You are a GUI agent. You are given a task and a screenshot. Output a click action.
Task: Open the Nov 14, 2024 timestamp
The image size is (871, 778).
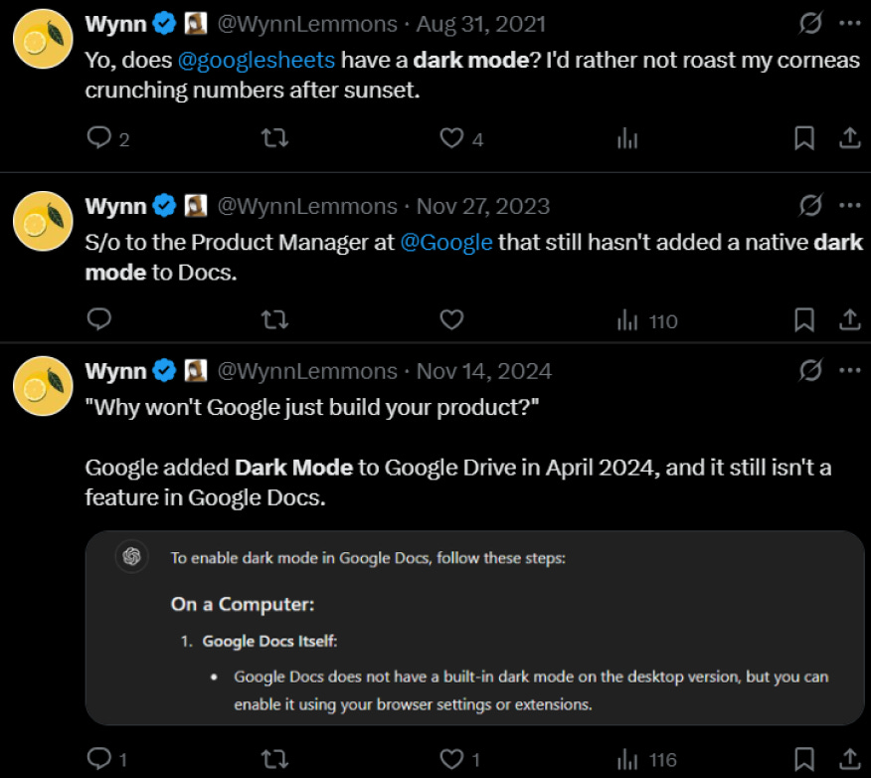coord(483,371)
